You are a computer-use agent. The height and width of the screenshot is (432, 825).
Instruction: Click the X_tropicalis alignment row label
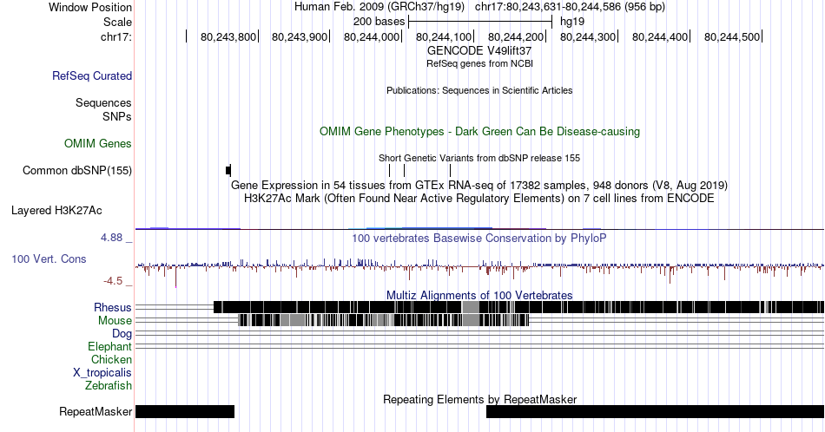(102, 373)
